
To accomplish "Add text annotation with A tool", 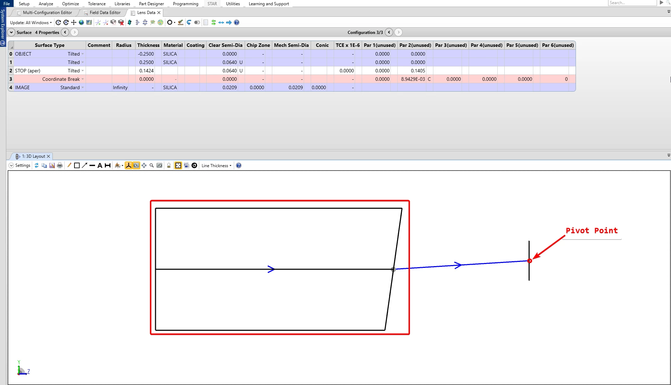I will click(x=100, y=165).
